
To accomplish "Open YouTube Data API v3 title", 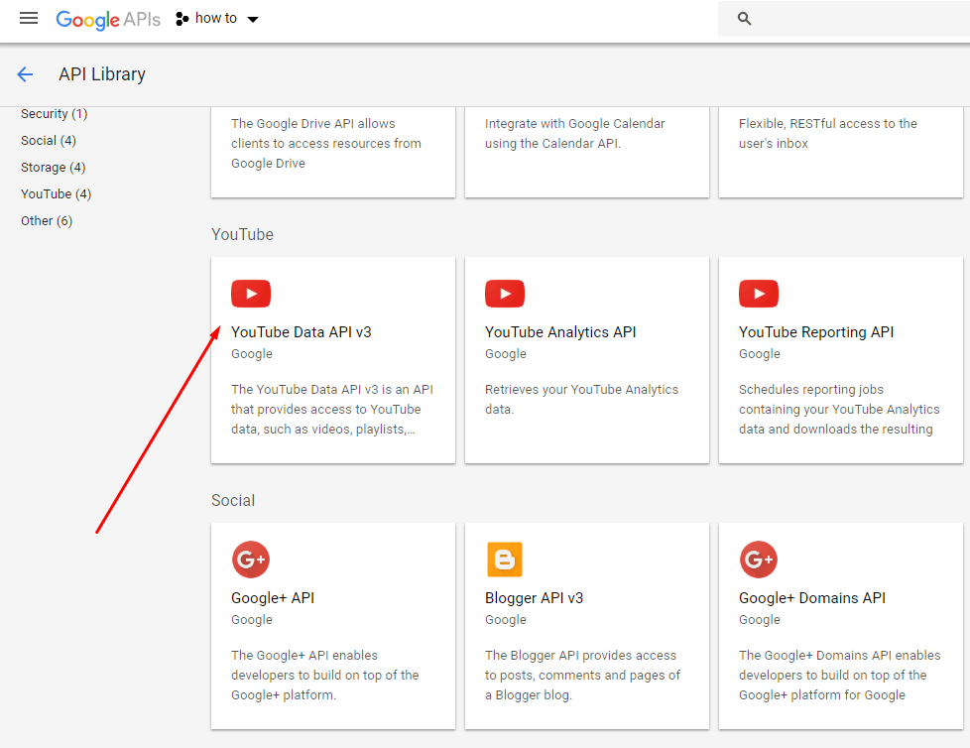I will coord(302,332).
